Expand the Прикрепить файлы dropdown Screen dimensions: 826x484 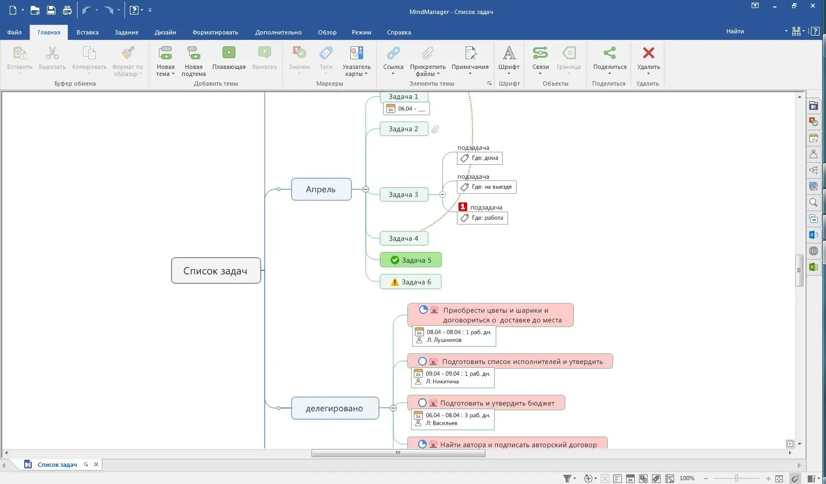pos(438,74)
